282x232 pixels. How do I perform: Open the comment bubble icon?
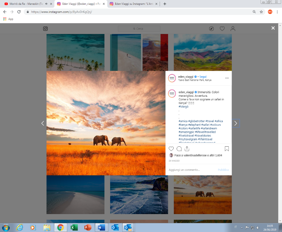point(179,149)
